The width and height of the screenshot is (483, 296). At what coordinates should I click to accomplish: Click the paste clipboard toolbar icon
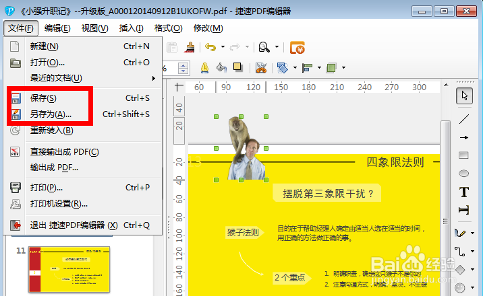coord(172,47)
